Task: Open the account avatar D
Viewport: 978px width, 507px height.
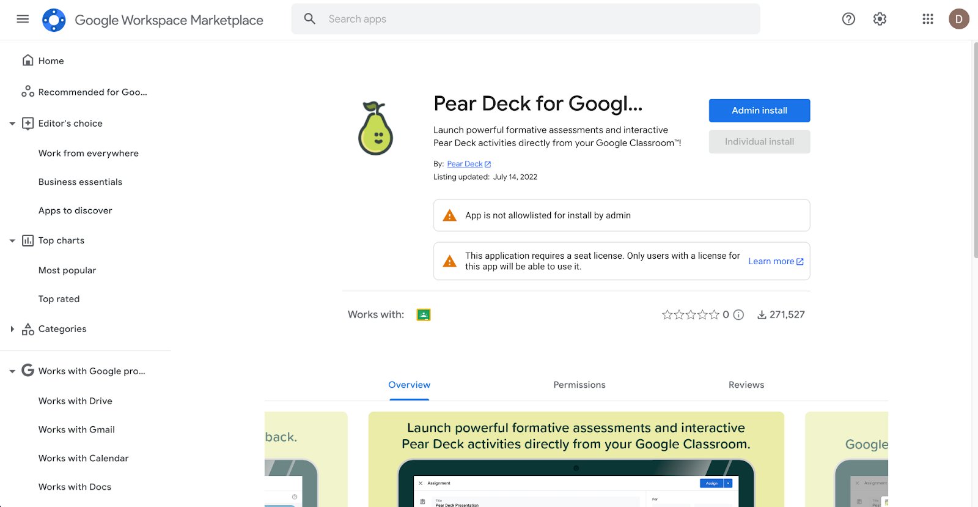Action: (959, 19)
